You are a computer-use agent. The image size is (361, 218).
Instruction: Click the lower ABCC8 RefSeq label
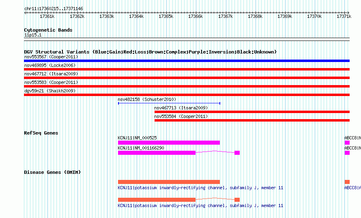coord(352,148)
